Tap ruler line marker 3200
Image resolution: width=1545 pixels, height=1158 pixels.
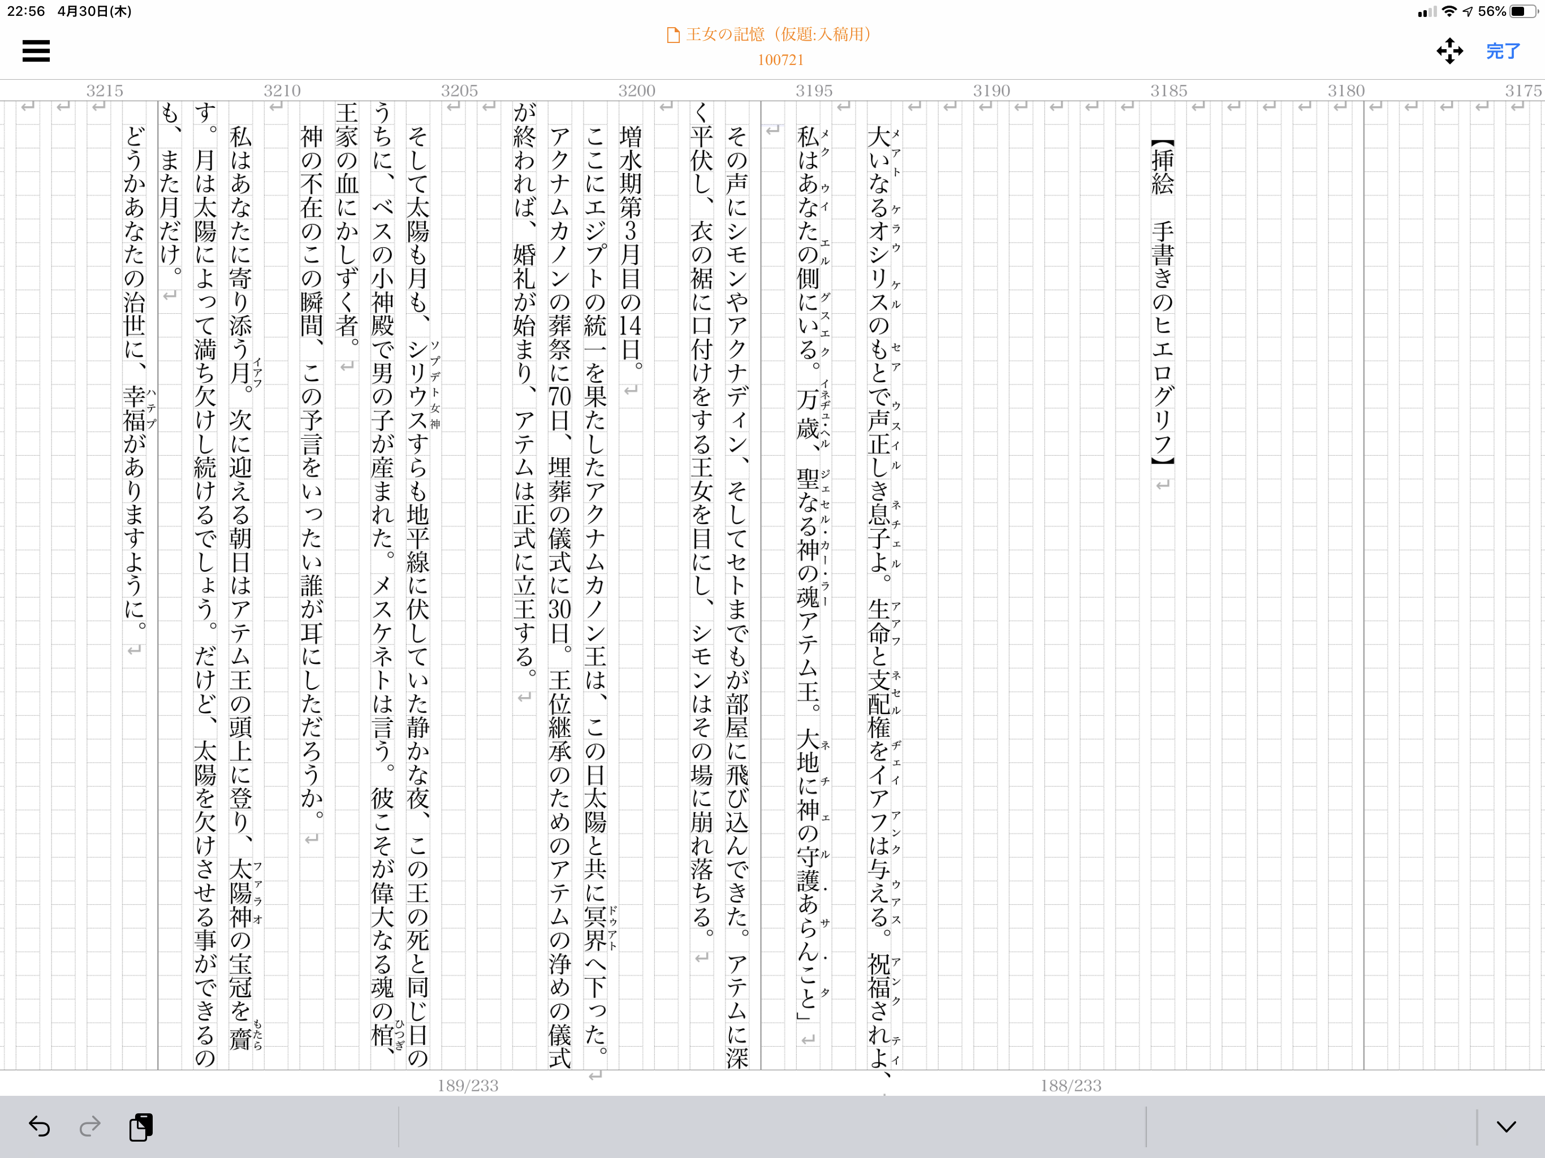click(636, 91)
